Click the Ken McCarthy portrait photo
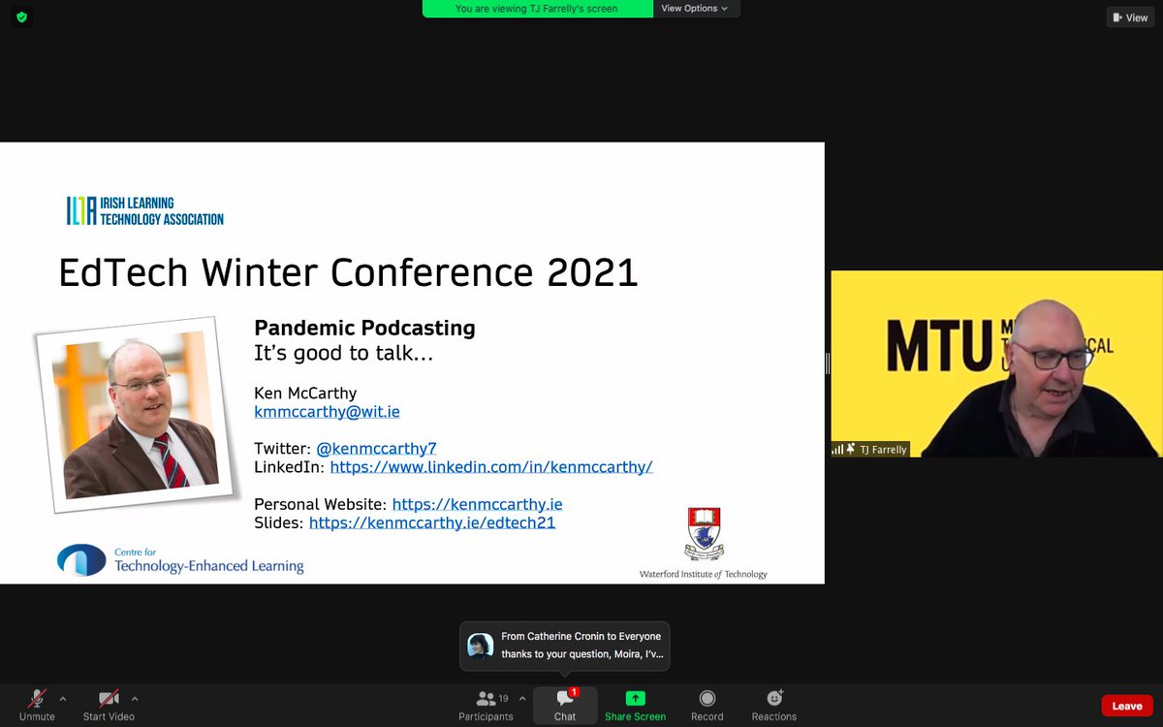 click(136, 414)
